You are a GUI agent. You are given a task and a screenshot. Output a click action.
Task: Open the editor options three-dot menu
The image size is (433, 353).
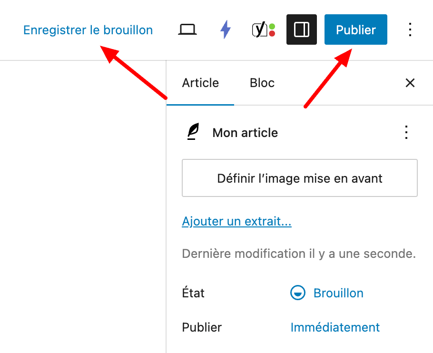coord(410,29)
